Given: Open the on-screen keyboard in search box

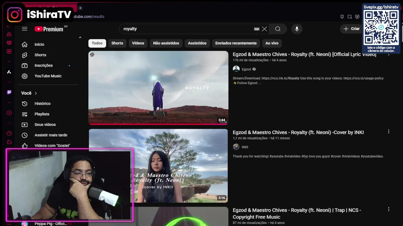Looking at the screenshot, I should pyautogui.click(x=257, y=29).
